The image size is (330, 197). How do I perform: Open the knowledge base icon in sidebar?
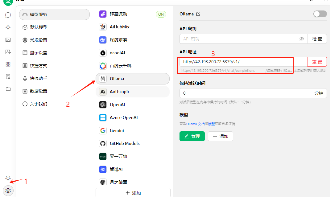click(x=8, y=76)
